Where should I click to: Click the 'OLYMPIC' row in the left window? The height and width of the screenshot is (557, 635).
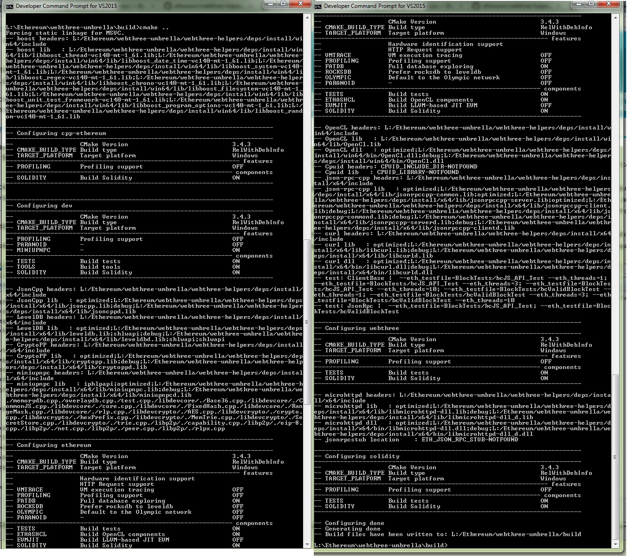click(125, 512)
